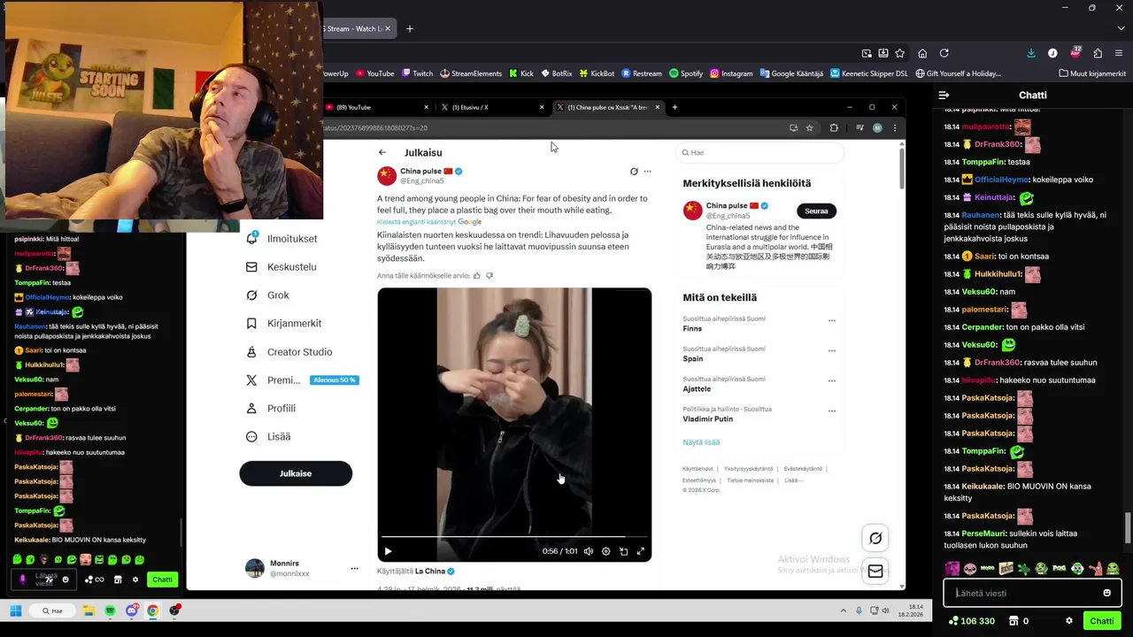Open Windows Start menu
This screenshot has width=1133, height=637.
15,610
